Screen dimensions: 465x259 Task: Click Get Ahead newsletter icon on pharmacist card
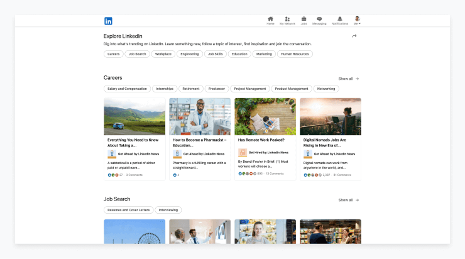tap(177, 154)
